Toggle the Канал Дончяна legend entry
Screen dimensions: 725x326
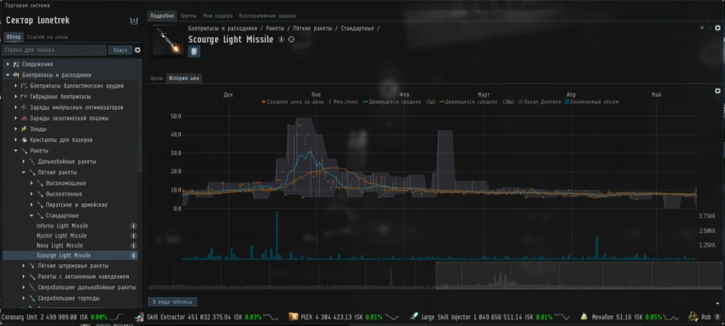[539, 102]
